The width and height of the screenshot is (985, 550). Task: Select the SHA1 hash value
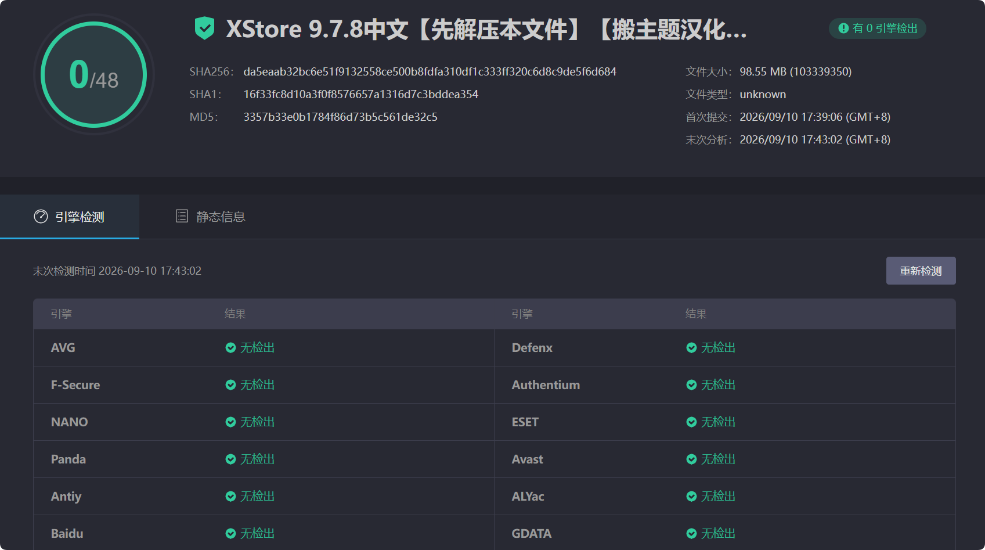tap(360, 94)
